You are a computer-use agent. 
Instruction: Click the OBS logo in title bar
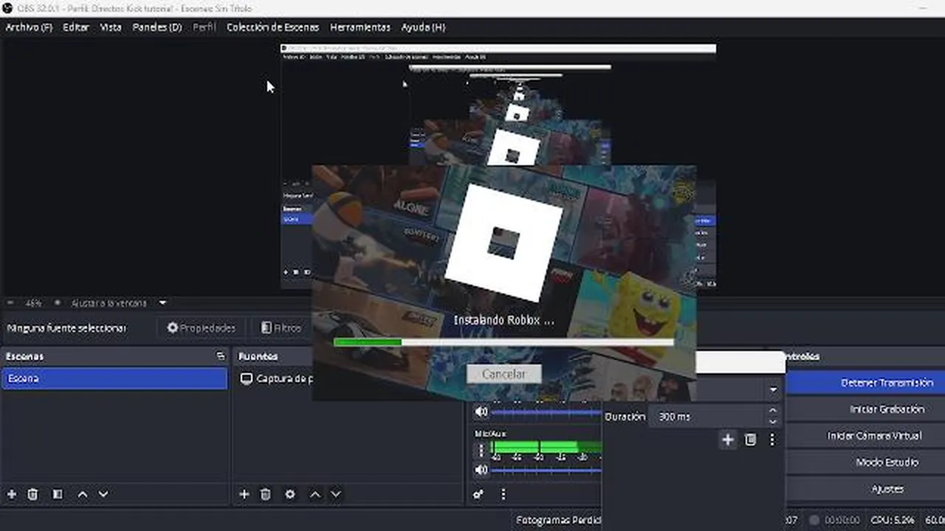pos(8,8)
